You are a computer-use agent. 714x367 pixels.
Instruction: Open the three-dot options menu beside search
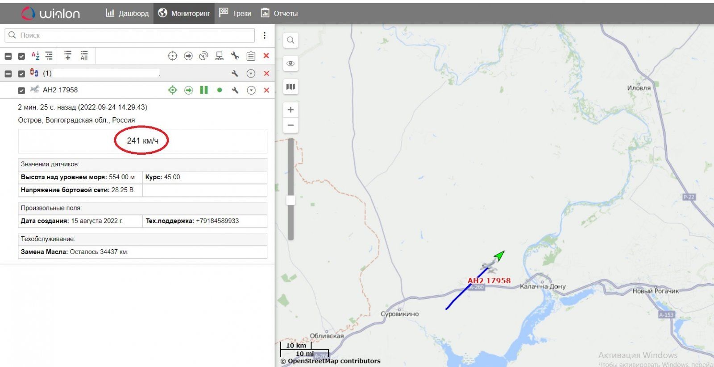[x=265, y=35]
